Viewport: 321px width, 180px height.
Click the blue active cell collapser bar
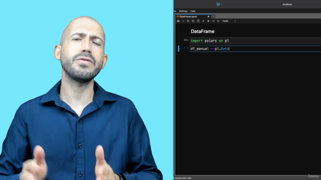179,48
